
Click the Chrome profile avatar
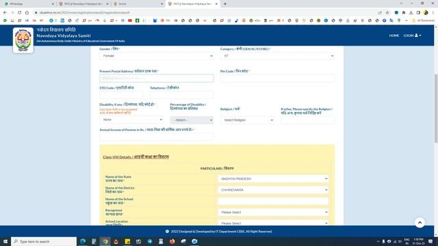click(x=426, y=12)
